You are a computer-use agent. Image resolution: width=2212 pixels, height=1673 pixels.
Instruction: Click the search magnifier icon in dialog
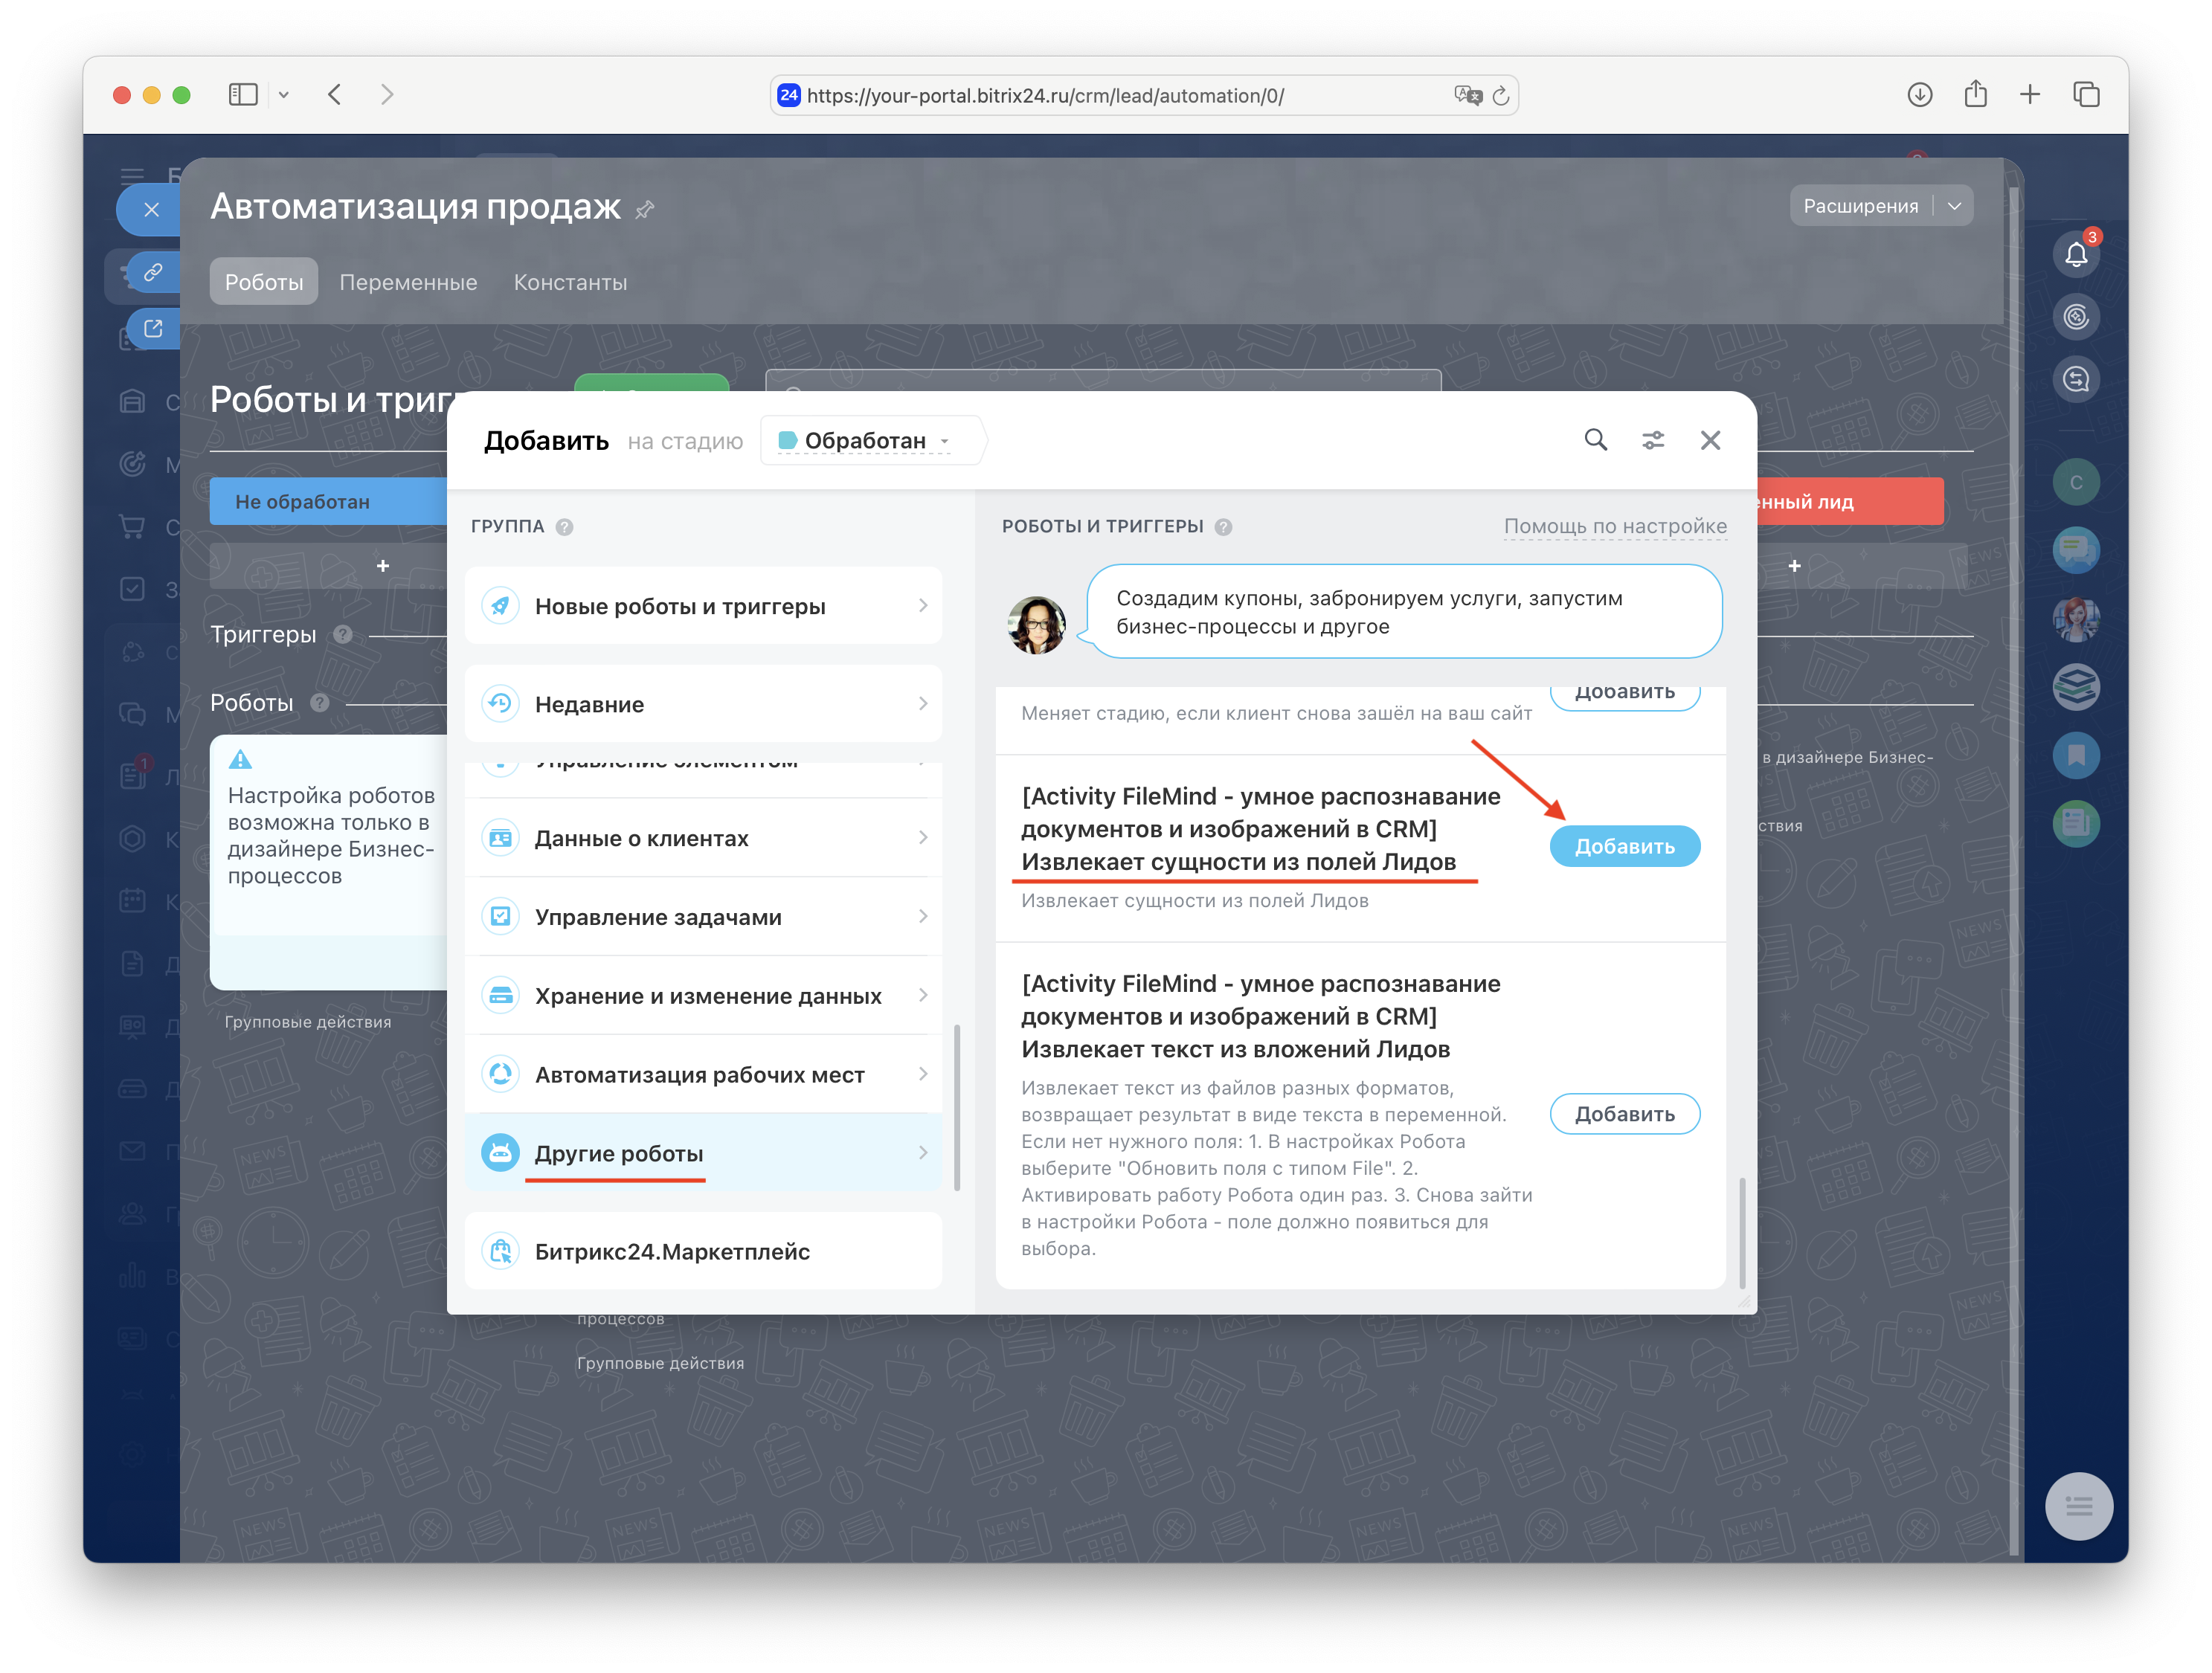click(1595, 439)
